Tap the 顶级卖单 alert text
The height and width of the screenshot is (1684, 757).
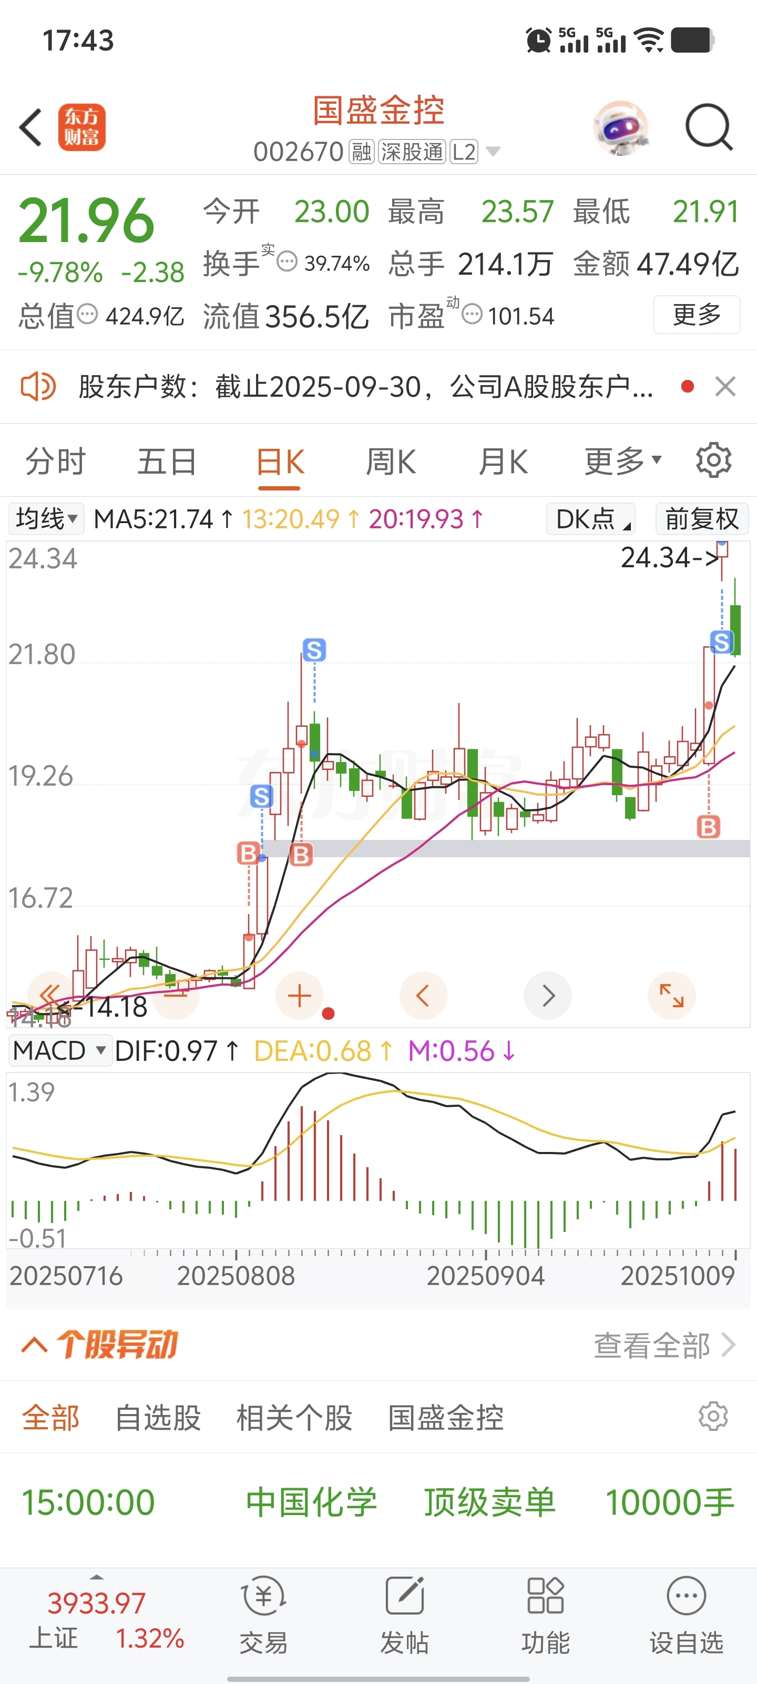(490, 1501)
